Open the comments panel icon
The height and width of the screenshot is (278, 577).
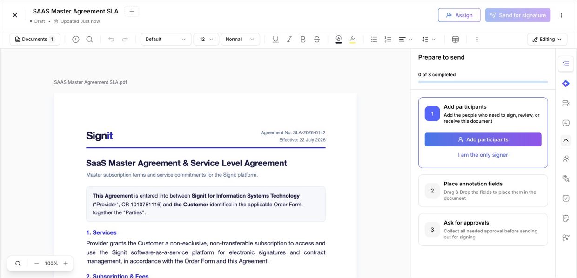pyautogui.click(x=566, y=123)
